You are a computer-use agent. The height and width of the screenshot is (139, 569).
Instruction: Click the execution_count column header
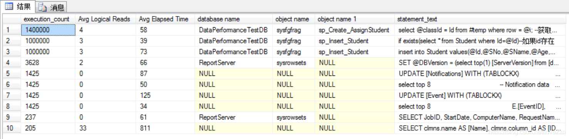[x=48, y=19]
